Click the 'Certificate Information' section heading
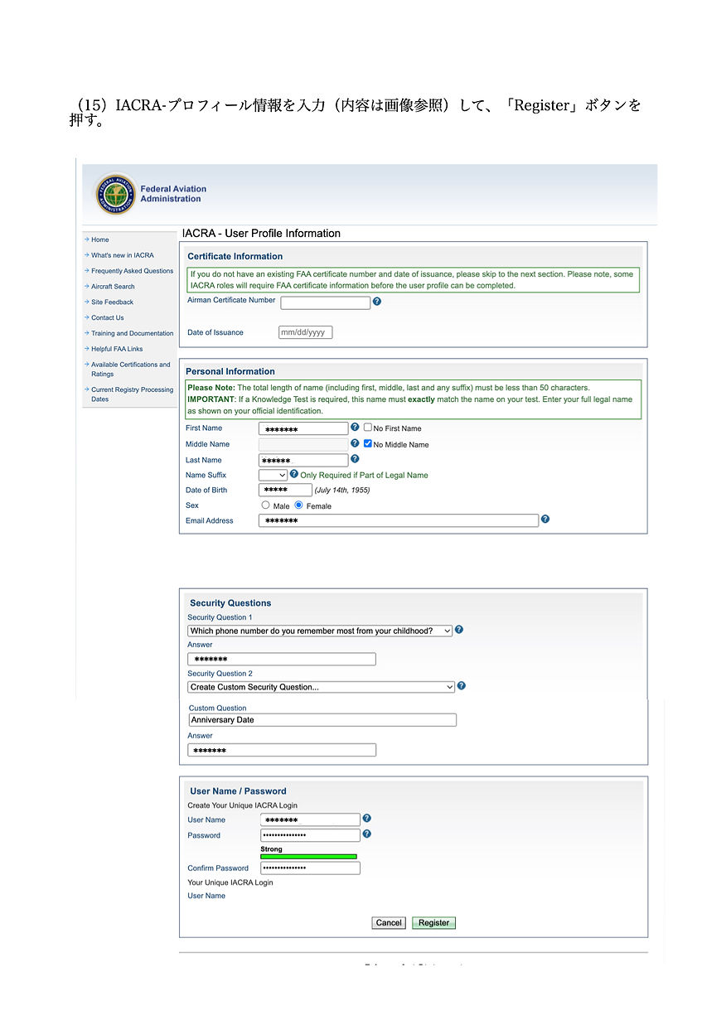726x1025 pixels. click(x=235, y=257)
